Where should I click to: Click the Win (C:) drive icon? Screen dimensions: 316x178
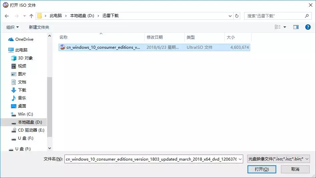pyautogui.click(x=13, y=115)
